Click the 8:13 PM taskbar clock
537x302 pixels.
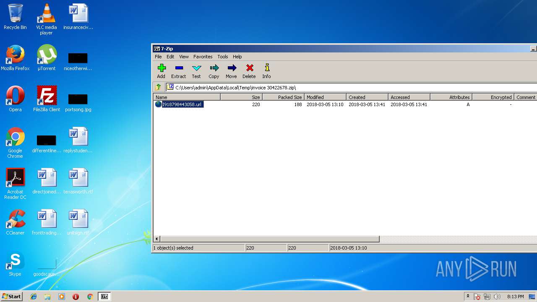click(515, 297)
